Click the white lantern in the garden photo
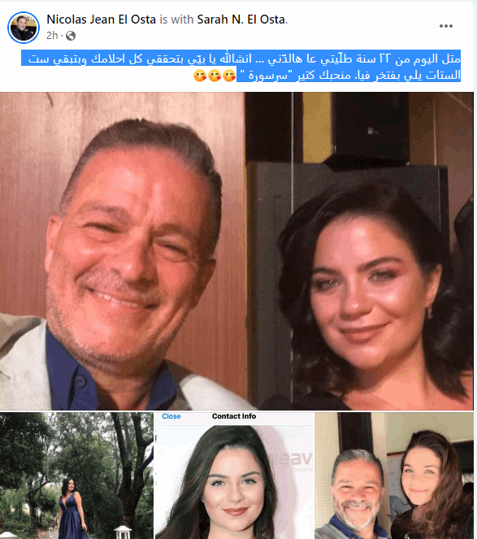The image size is (477, 539). [123, 532]
